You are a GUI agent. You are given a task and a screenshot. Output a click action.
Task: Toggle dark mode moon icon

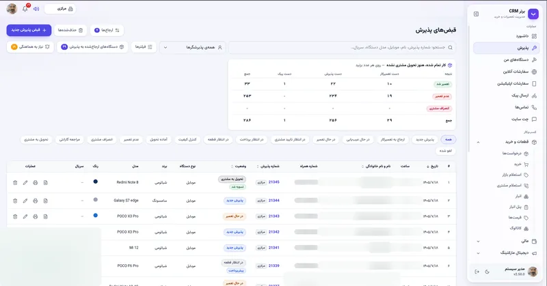pyautogui.click(x=488, y=272)
